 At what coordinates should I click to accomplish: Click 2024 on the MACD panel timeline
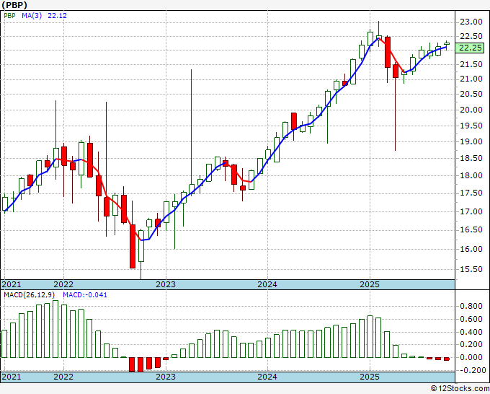267,377
